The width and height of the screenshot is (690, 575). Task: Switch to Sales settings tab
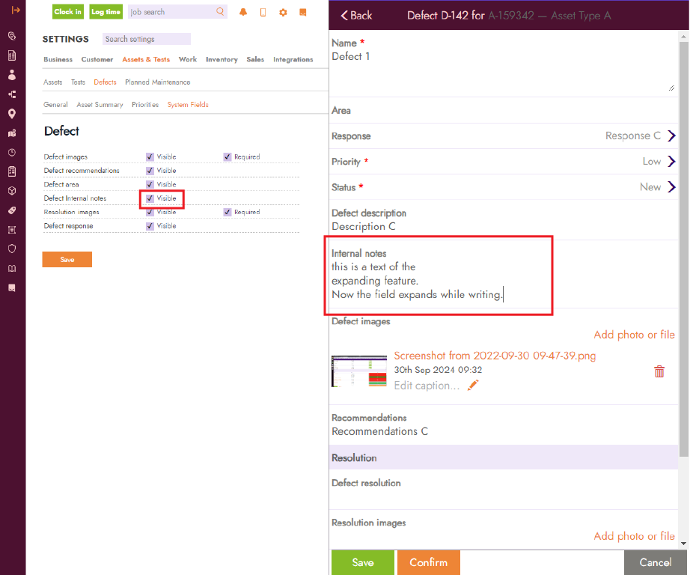tap(255, 59)
